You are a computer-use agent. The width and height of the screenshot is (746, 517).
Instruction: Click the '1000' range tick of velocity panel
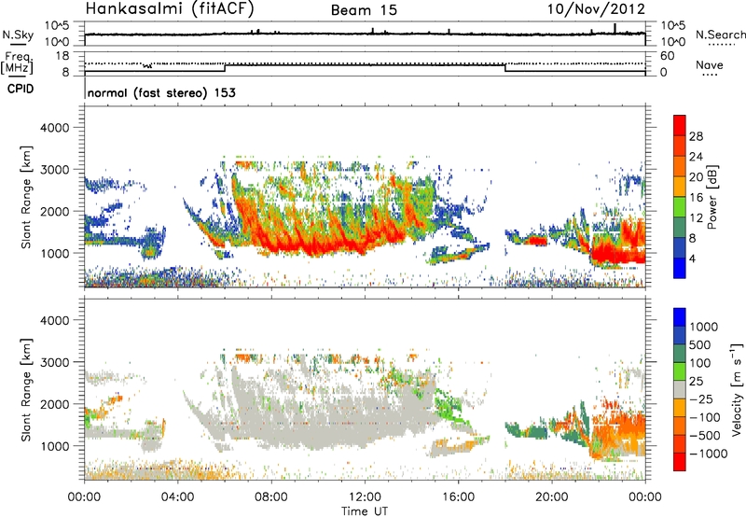55,446
